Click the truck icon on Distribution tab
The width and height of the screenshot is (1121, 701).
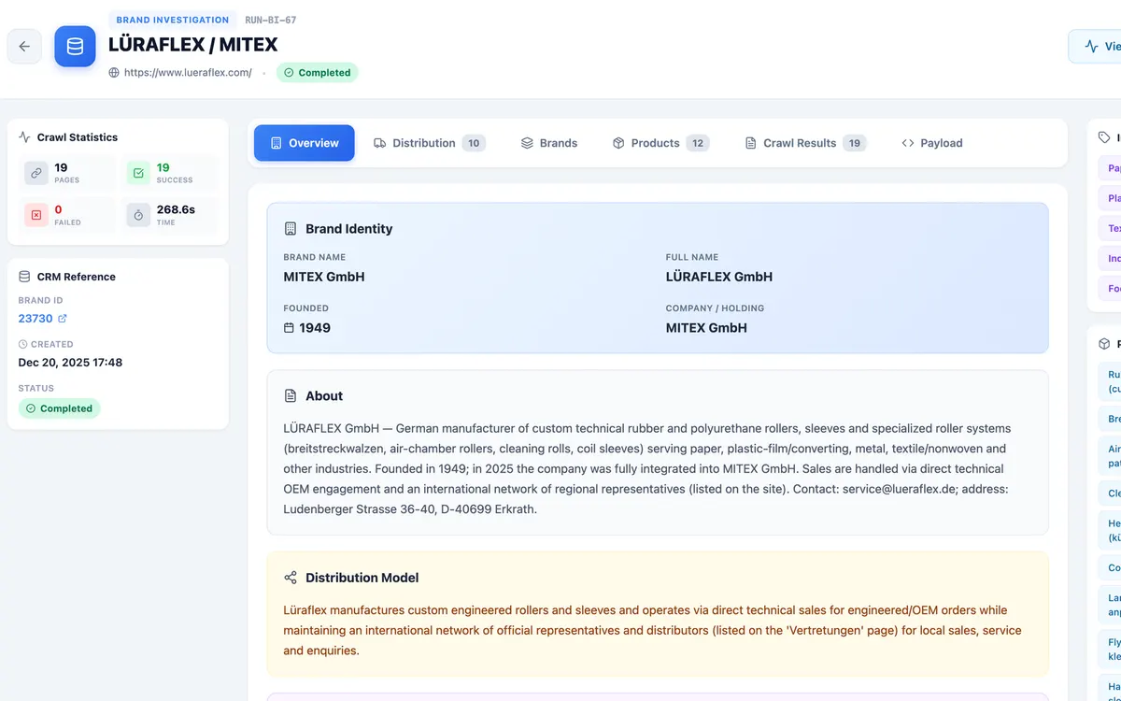pyautogui.click(x=380, y=143)
